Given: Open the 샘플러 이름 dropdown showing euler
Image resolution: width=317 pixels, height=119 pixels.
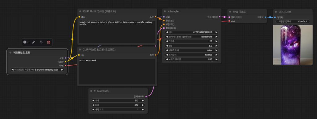Looking at the screenshot, I should [x=192, y=50].
